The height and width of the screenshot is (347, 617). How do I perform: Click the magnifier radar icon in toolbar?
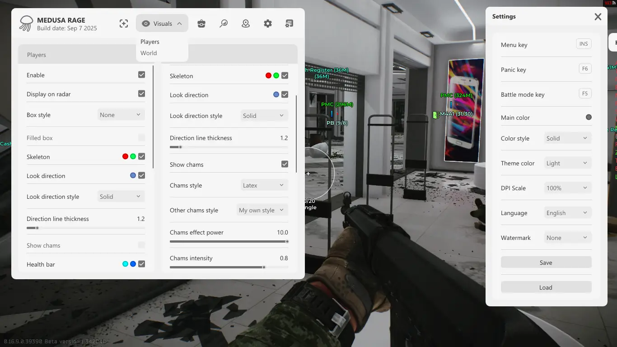click(224, 24)
